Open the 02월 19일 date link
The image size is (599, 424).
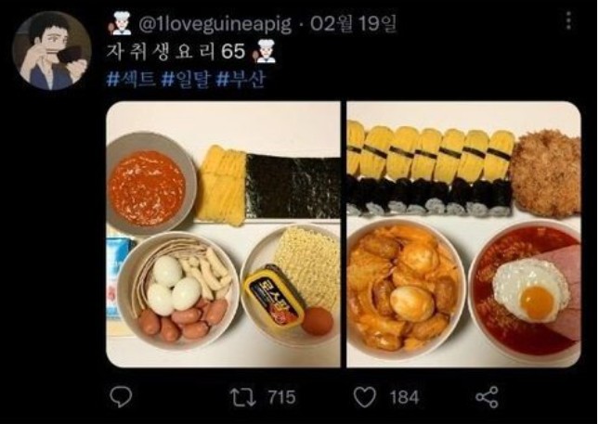click(354, 24)
